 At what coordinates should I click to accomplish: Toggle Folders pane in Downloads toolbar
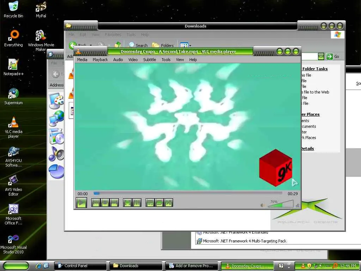coord(163,45)
